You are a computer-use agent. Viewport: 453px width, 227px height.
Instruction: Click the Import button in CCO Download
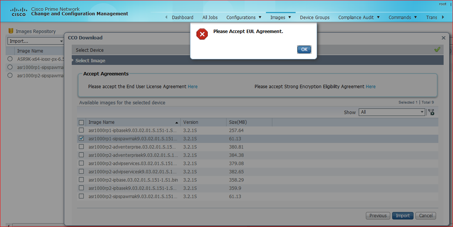[x=403, y=216]
